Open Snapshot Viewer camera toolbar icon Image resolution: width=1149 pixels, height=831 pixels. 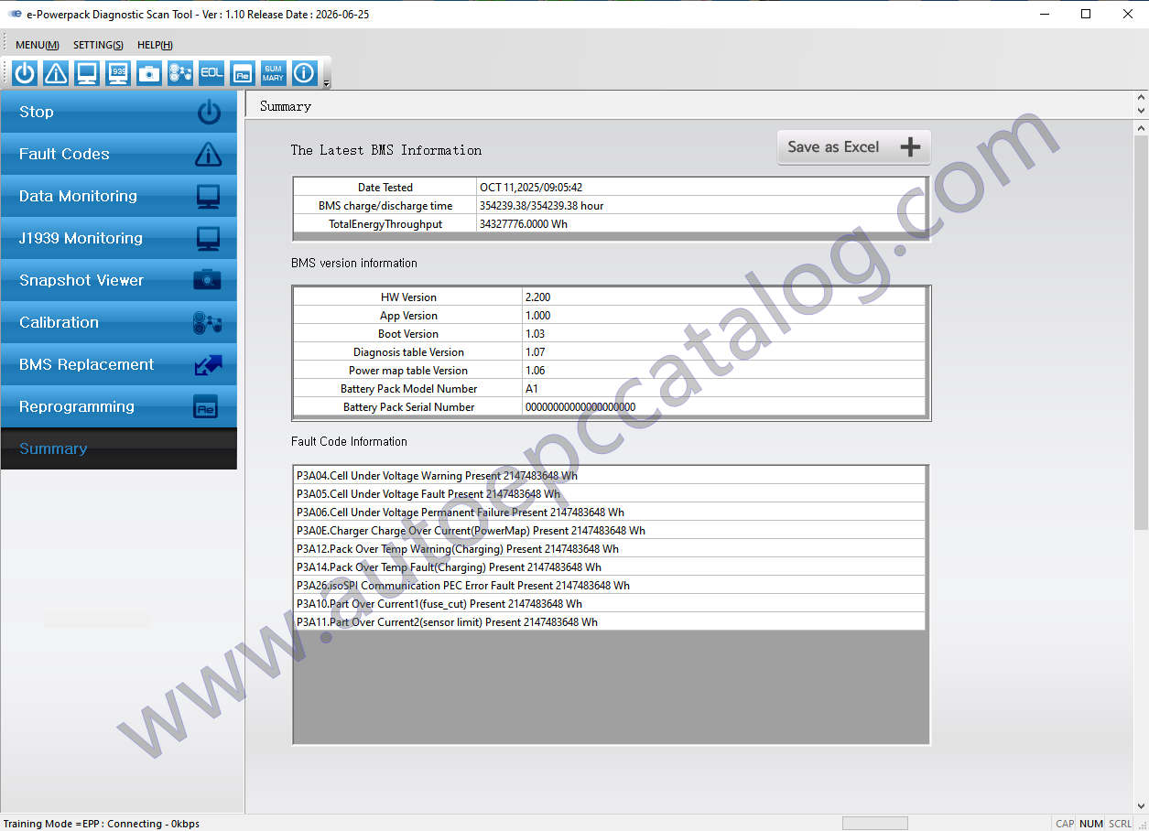coord(149,73)
